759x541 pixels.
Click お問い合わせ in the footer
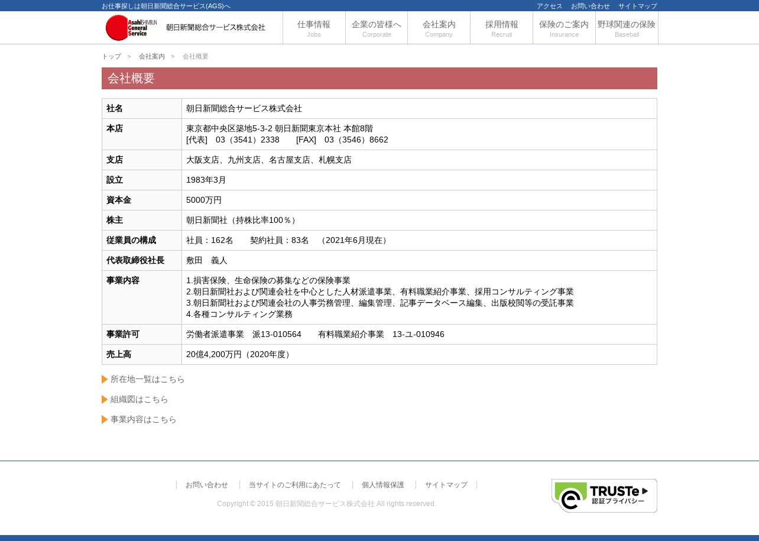tap(207, 485)
